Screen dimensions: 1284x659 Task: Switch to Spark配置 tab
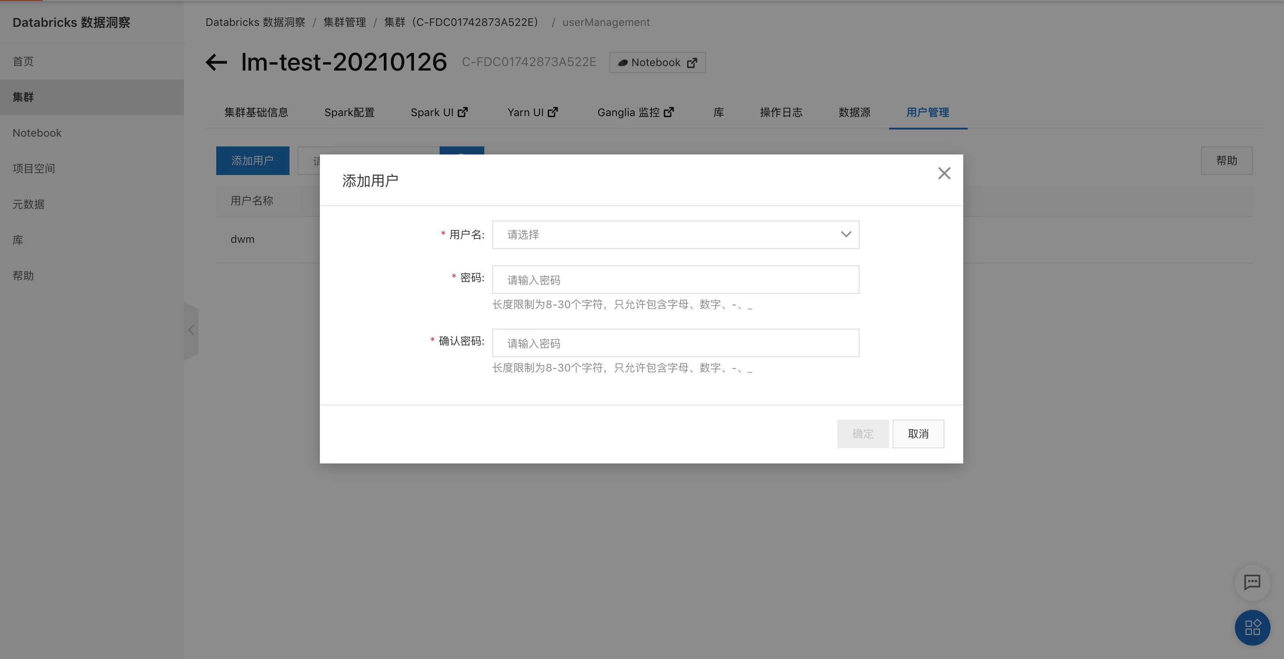(349, 113)
